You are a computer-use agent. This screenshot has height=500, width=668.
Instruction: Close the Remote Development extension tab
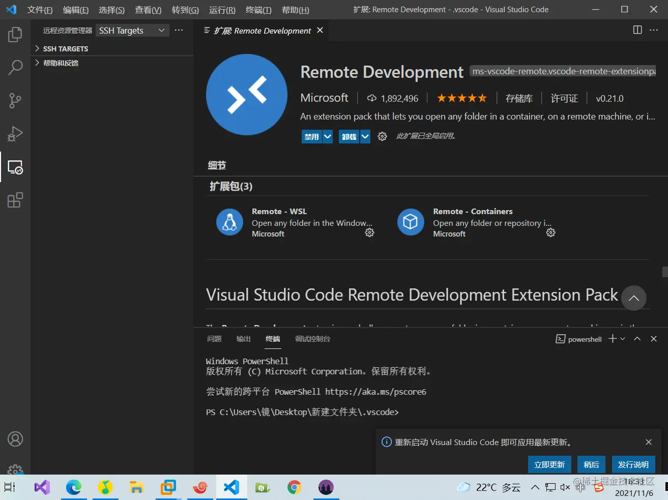click(320, 30)
